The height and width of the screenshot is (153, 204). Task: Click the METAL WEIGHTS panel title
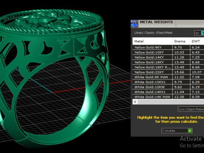click(x=156, y=22)
